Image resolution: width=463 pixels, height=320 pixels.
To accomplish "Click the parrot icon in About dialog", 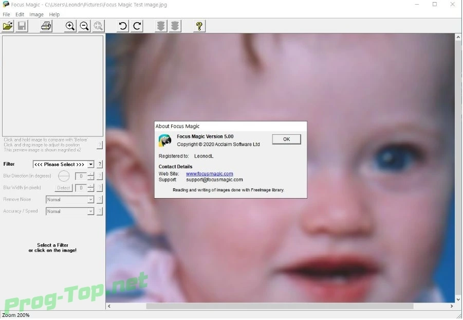I will (x=165, y=140).
